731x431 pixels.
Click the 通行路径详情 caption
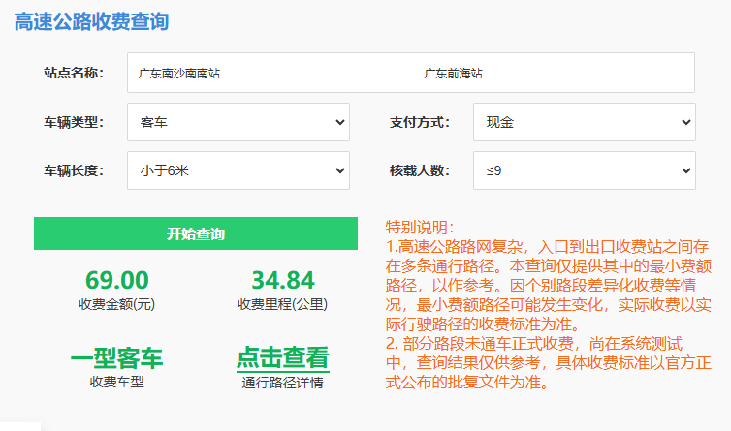click(x=282, y=383)
